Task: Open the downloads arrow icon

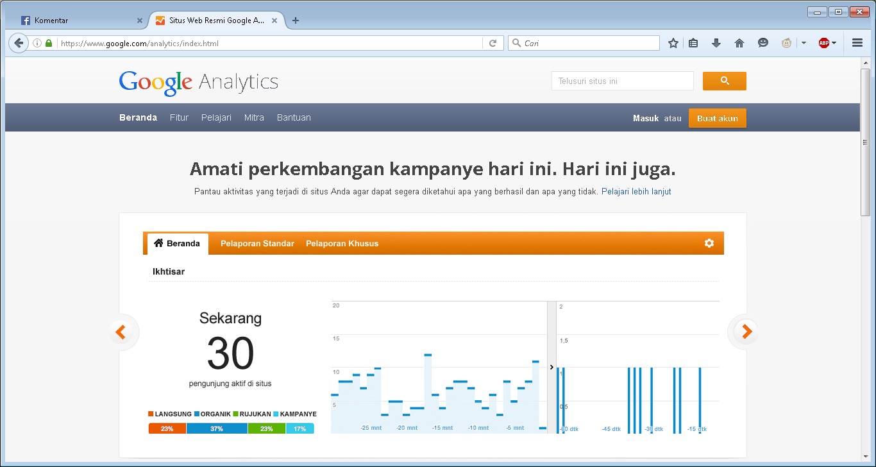Action: tap(716, 43)
